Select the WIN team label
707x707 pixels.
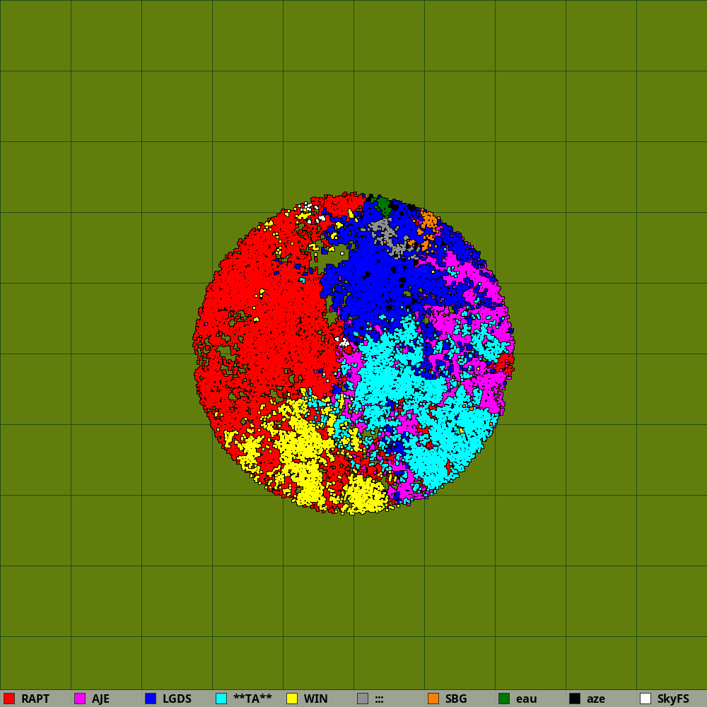[x=315, y=699]
